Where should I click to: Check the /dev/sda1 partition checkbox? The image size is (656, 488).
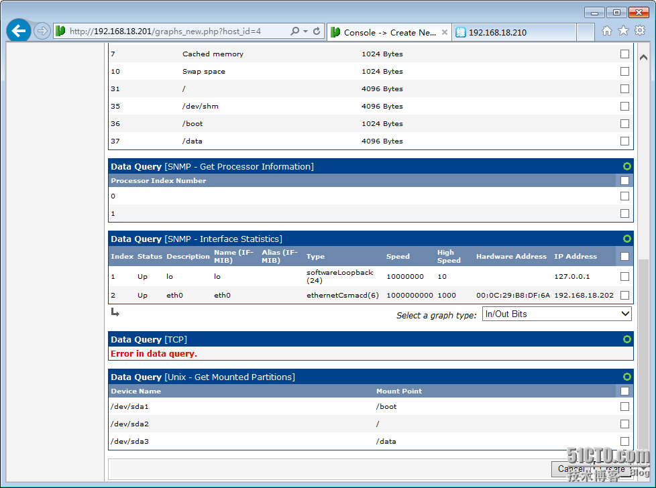624,406
